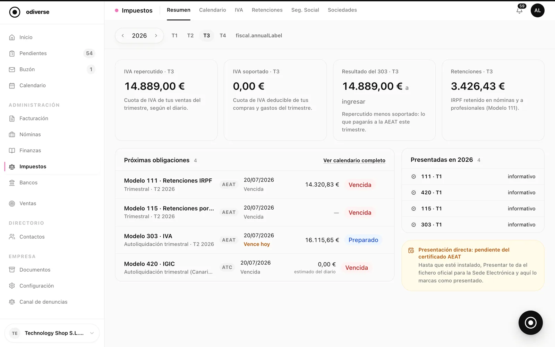Select Impuestos scales icon

point(12,167)
